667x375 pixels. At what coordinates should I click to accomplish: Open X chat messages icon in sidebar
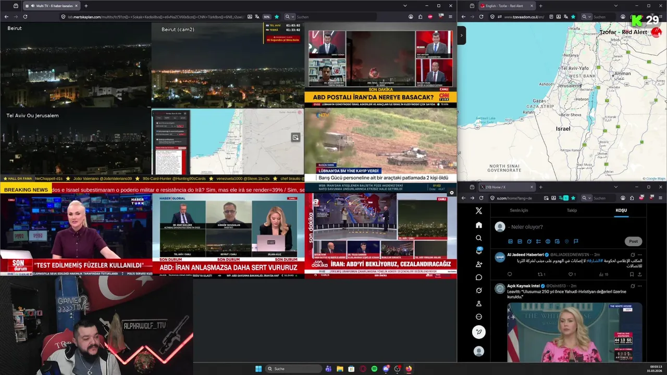pos(479,277)
